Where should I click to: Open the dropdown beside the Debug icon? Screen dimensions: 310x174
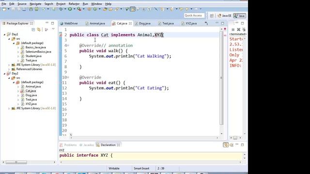click(x=65, y=9)
